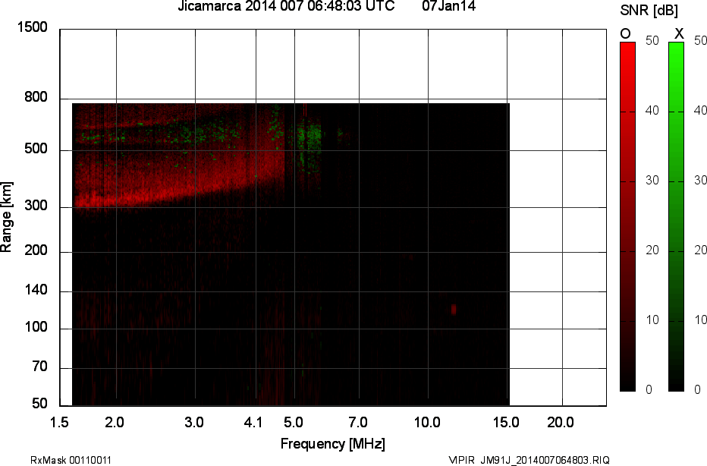Screen dimensions: 707x466
Task: Click the 50 range axis label at bottom
Action: (39, 403)
